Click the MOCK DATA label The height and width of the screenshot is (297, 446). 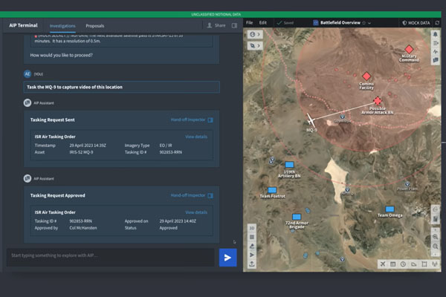pyautogui.click(x=416, y=23)
